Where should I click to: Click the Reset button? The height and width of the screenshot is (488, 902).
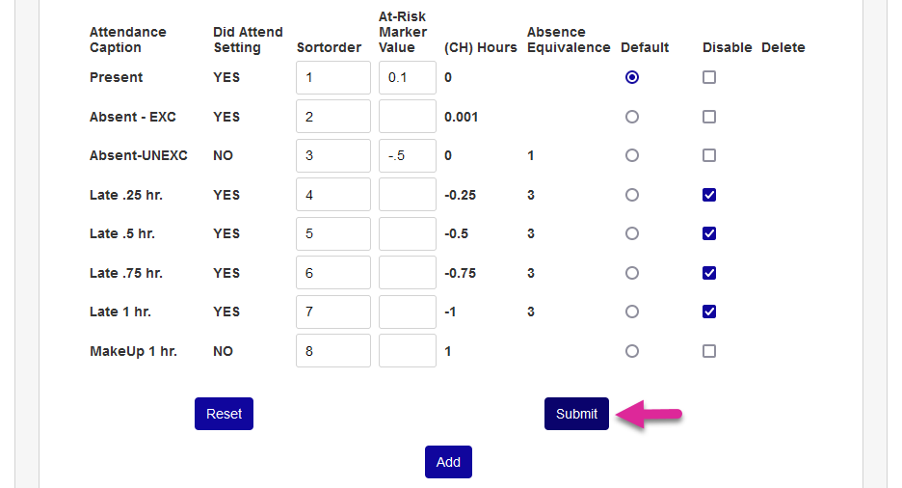pyautogui.click(x=224, y=414)
